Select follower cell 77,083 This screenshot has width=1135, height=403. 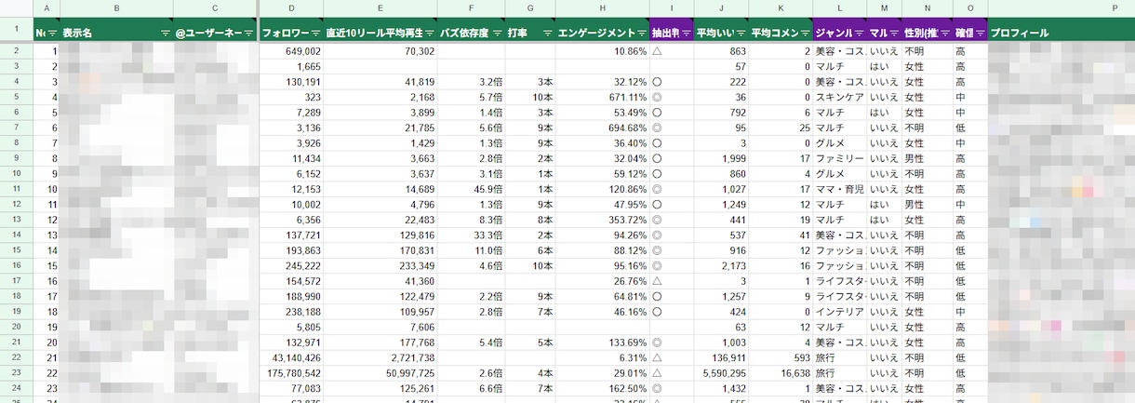[x=291, y=389]
